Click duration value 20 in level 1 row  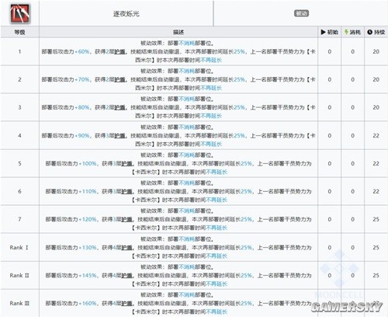pyautogui.click(x=376, y=52)
